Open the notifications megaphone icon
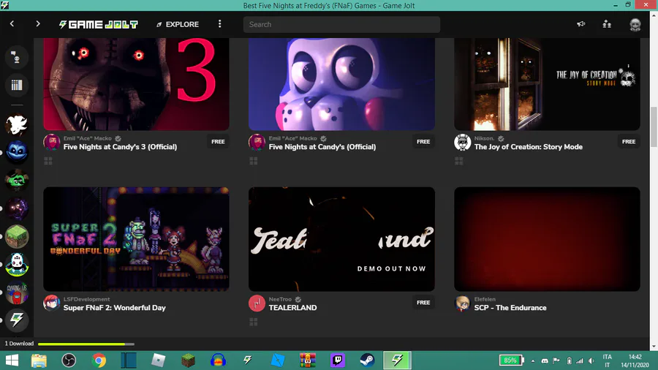The image size is (658, 370). (x=581, y=24)
